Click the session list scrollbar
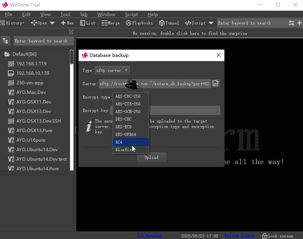Screen dimensions: 303x239 click(x=72, y=57)
